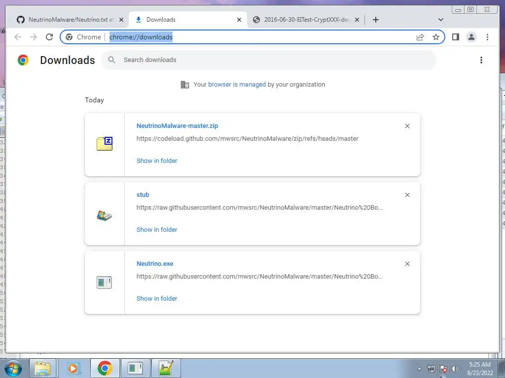Switch to the 2016-06-30-EITest-CryptXXX tab
The width and height of the screenshot is (505, 378).
306,20
